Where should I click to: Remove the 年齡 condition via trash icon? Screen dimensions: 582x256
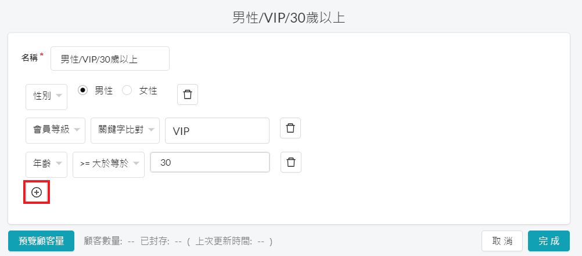coord(291,162)
